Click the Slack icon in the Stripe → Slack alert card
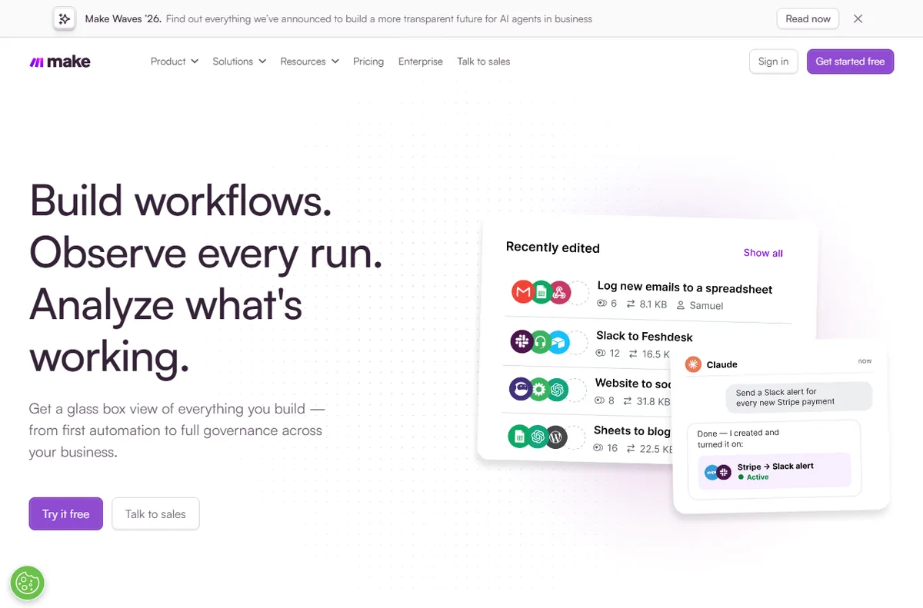The width and height of the screenshot is (923, 608). 724,472
